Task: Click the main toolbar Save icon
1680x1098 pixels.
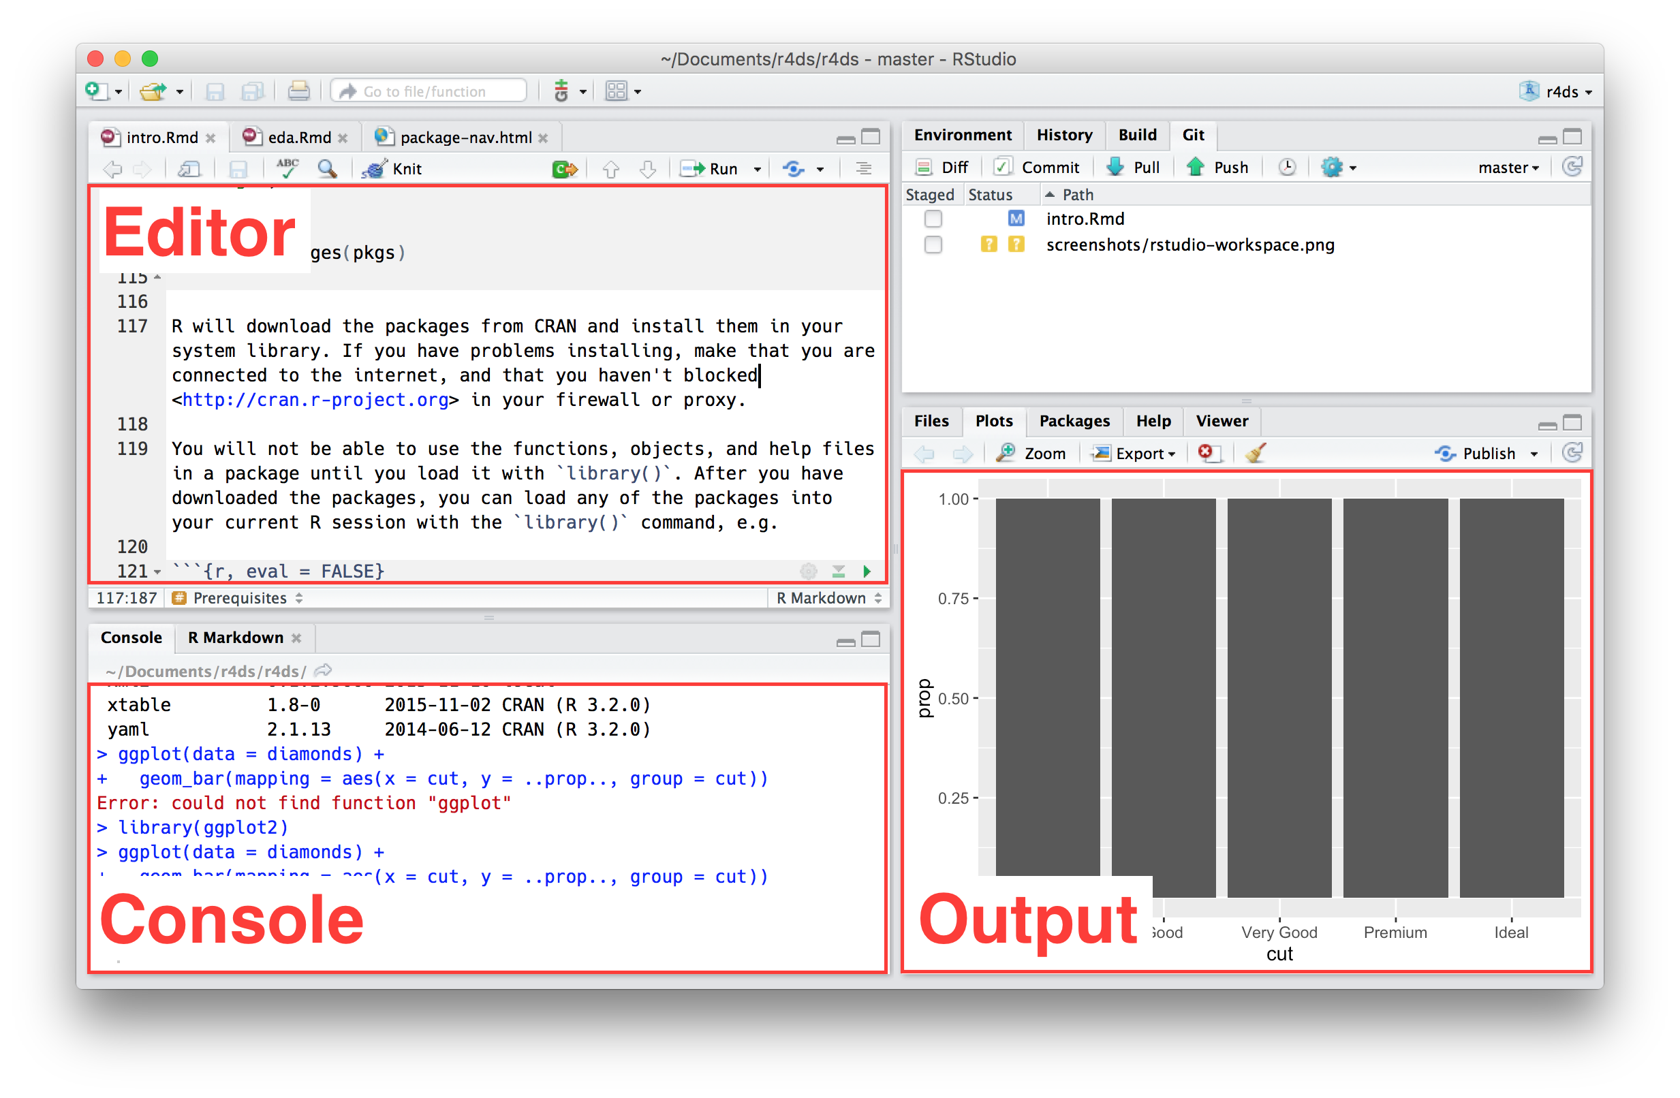Action: click(215, 91)
